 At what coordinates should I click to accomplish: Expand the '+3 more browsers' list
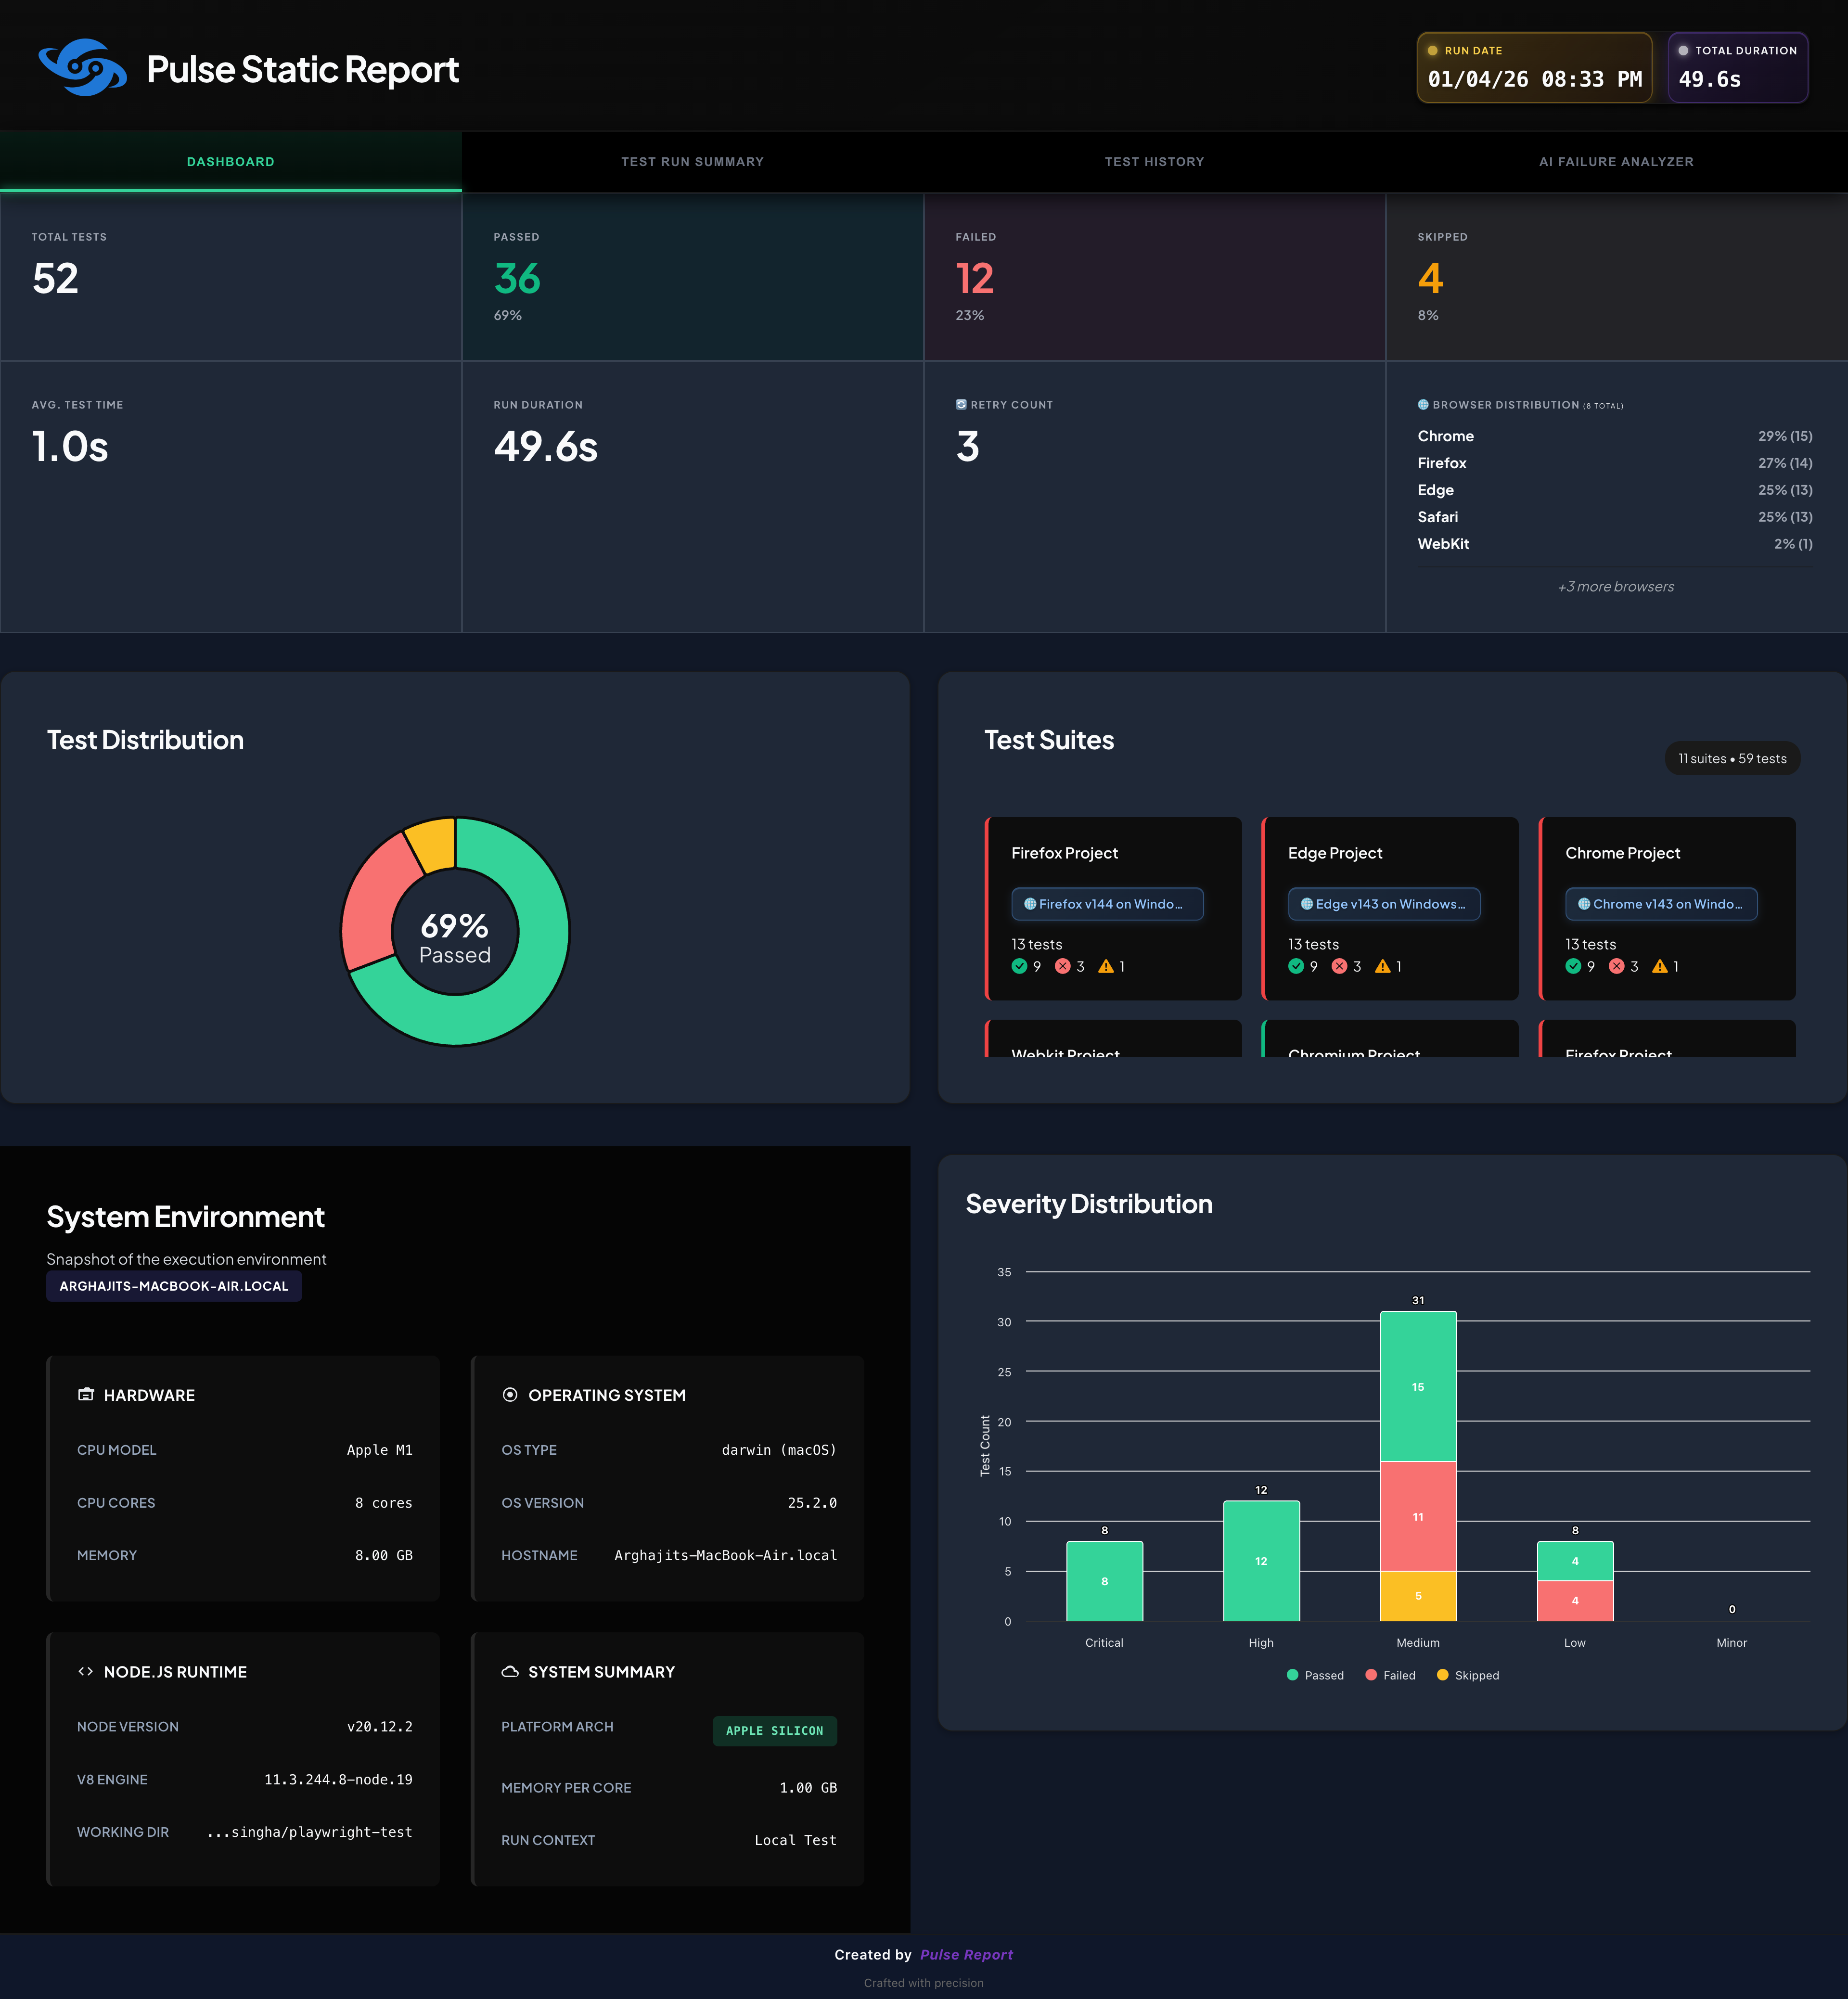point(1615,587)
